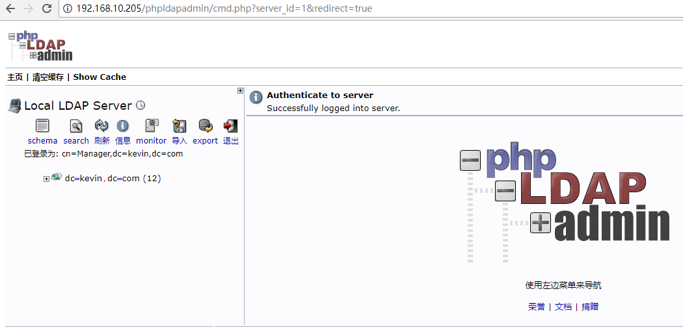Open the 信息 info icon
This screenshot has height=328, width=683.
click(x=123, y=126)
